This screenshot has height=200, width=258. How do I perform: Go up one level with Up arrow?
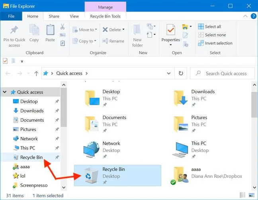point(36,73)
